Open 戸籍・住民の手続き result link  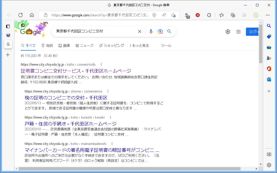point(71,124)
